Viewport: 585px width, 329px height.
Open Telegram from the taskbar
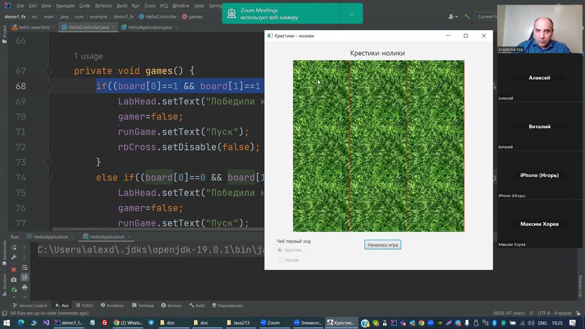tap(151, 323)
